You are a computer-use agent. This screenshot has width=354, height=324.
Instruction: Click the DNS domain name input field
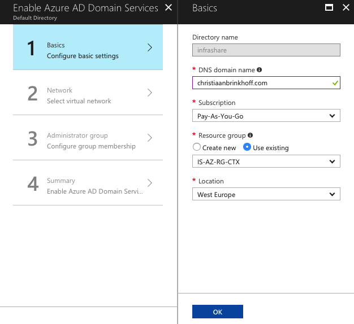266,82
